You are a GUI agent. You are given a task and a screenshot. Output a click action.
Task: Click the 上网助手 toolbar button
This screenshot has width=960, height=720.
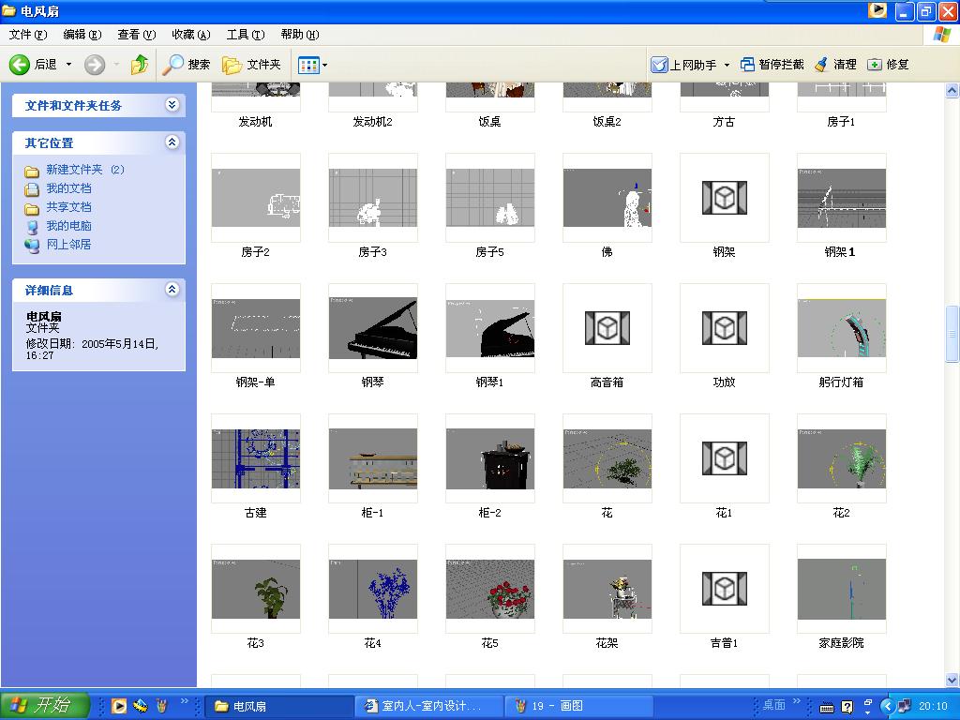click(x=683, y=65)
